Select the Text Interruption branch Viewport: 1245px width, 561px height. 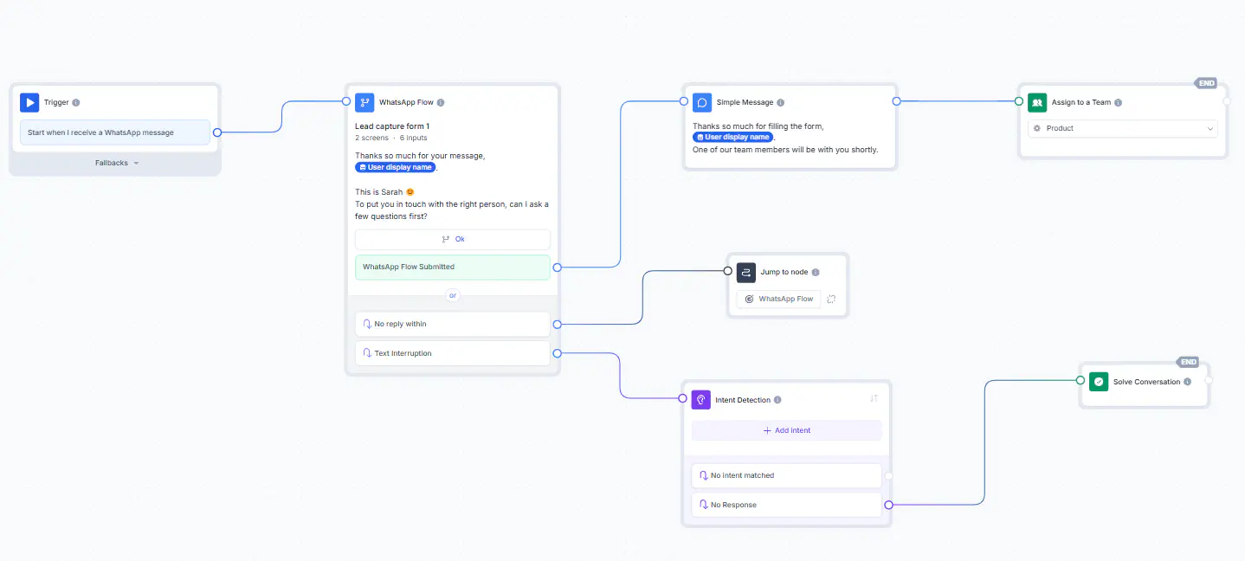pos(453,353)
